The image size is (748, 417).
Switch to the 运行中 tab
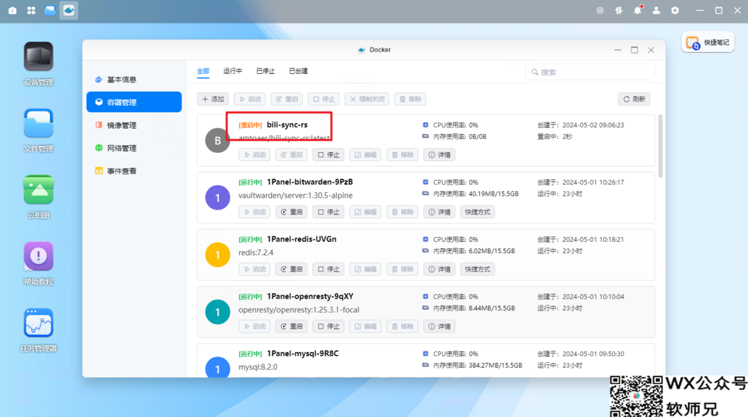233,71
